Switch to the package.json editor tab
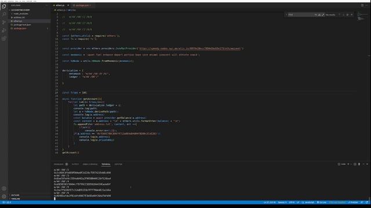371x208 pixels. (82, 5)
